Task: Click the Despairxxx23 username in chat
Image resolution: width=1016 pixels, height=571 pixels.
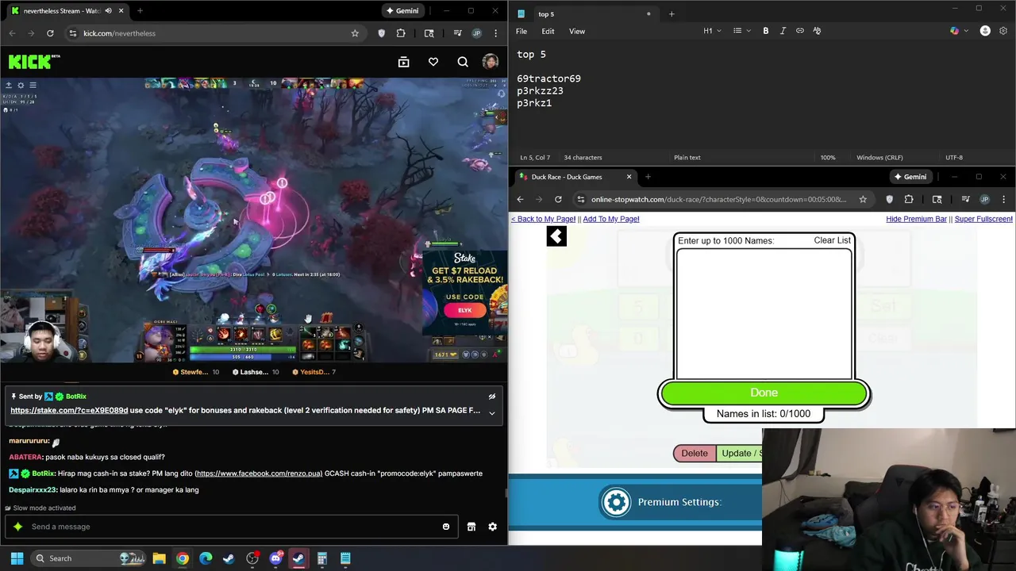Action: click(x=33, y=490)
